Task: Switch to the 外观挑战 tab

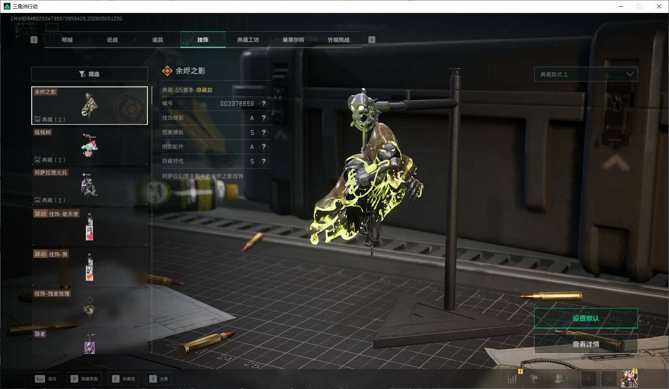Action: [338, 40]
